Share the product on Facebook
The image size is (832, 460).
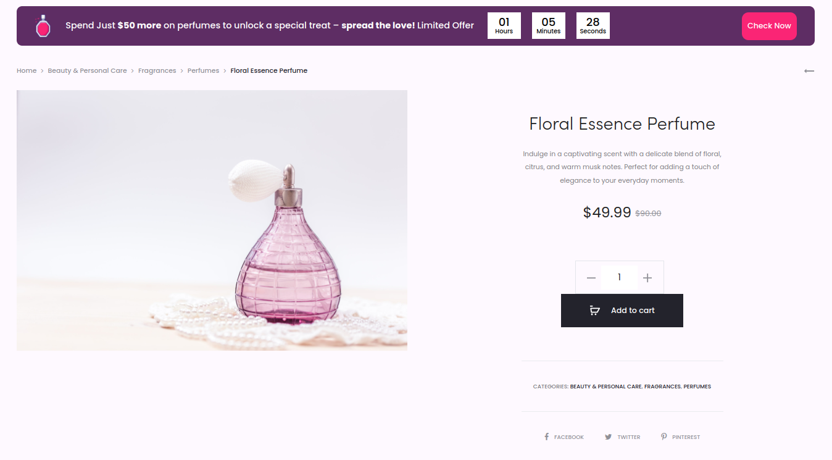[564, 437]
